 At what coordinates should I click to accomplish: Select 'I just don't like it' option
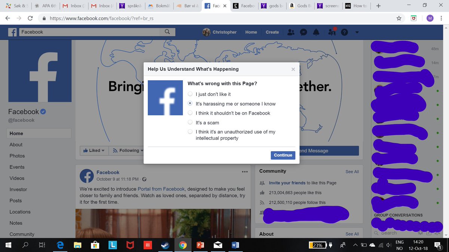point(190,94)
